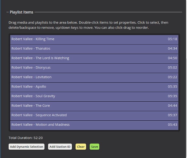Click the Total Duration 52:20 label
The image size is (187, 158).
(x=26, y=138)
